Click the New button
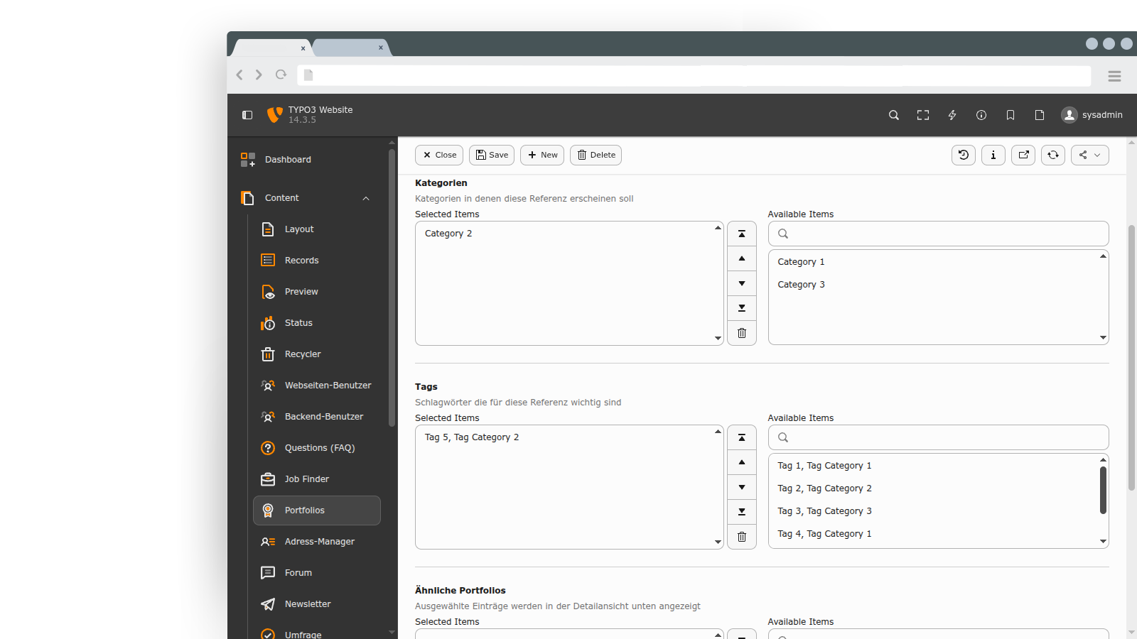 542,155
